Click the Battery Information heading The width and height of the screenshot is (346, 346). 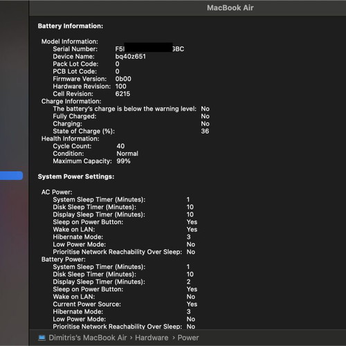tap(71, 26)
